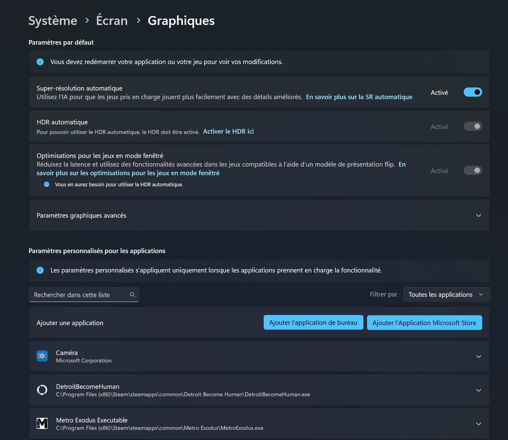Click Activé label beside Super-résolution toggle
Viewport: 508px width, 440px height.
tap(439, 93)
